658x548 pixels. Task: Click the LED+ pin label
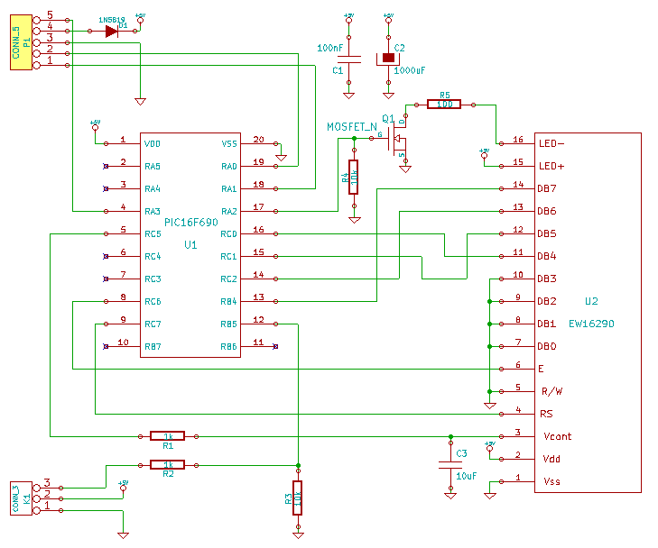click(x=551, y=167)
